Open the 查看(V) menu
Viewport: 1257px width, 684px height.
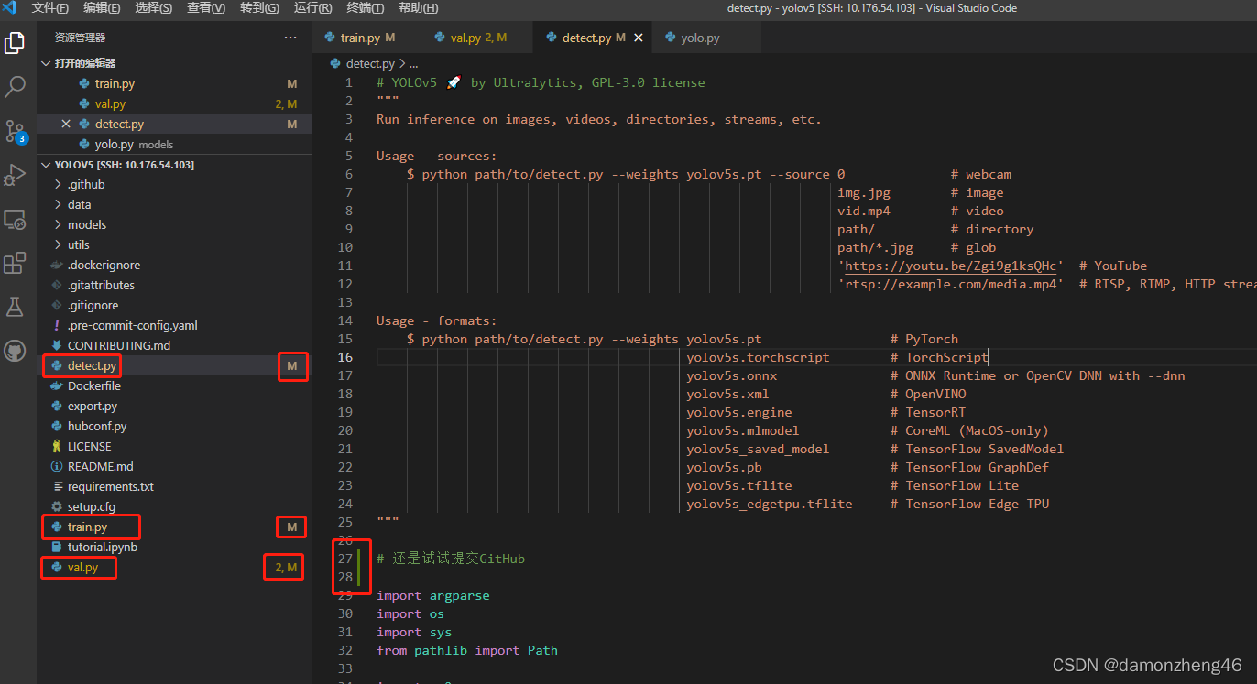pos(206,8)
